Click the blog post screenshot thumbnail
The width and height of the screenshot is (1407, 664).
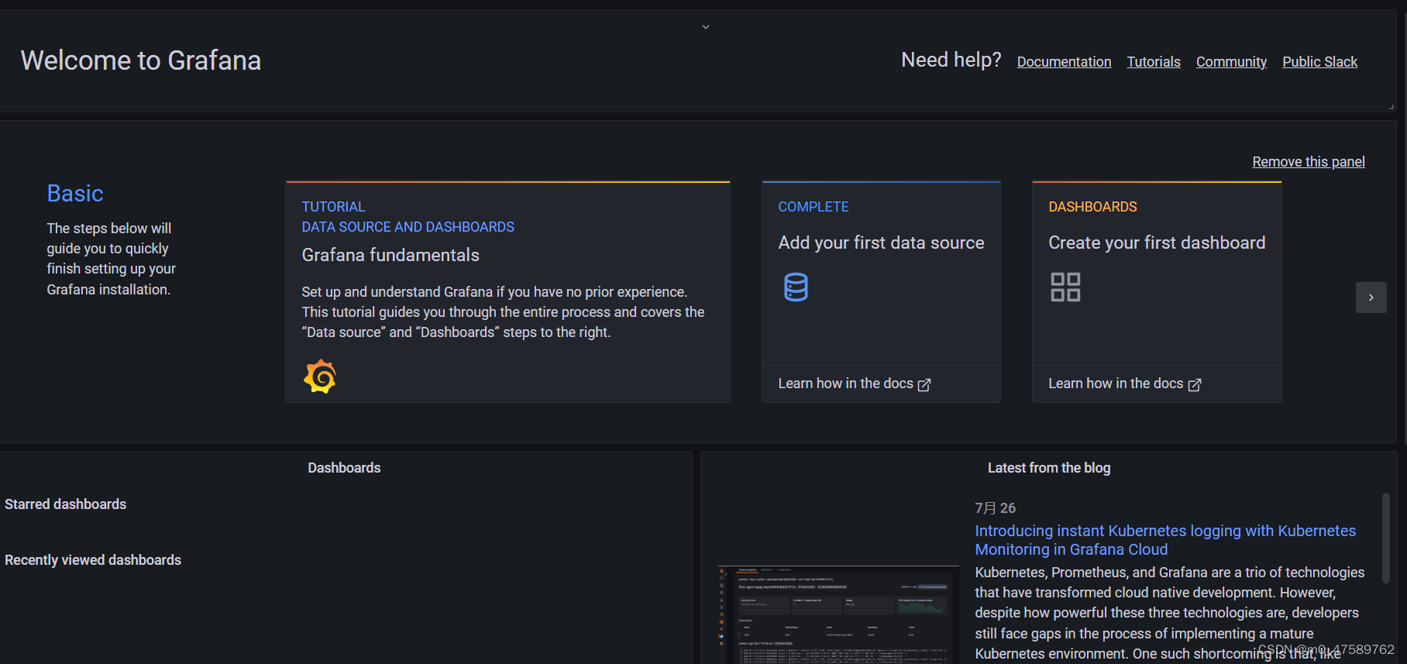(x=838, y=614)
